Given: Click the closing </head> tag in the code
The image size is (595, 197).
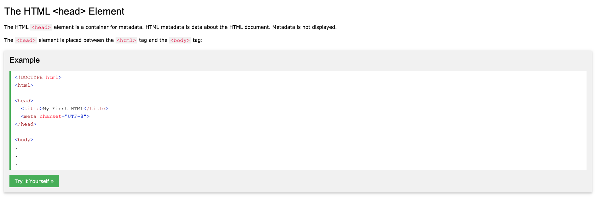Looking at the screenshot, I should (26, 124).
